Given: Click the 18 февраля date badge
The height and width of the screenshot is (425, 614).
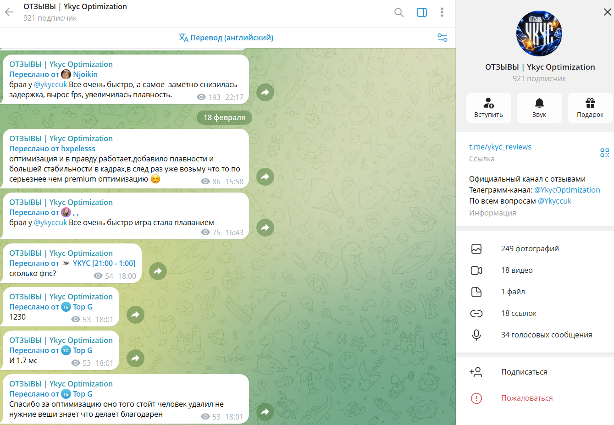Looking at the screenshot, I should (x=224, y=117).
